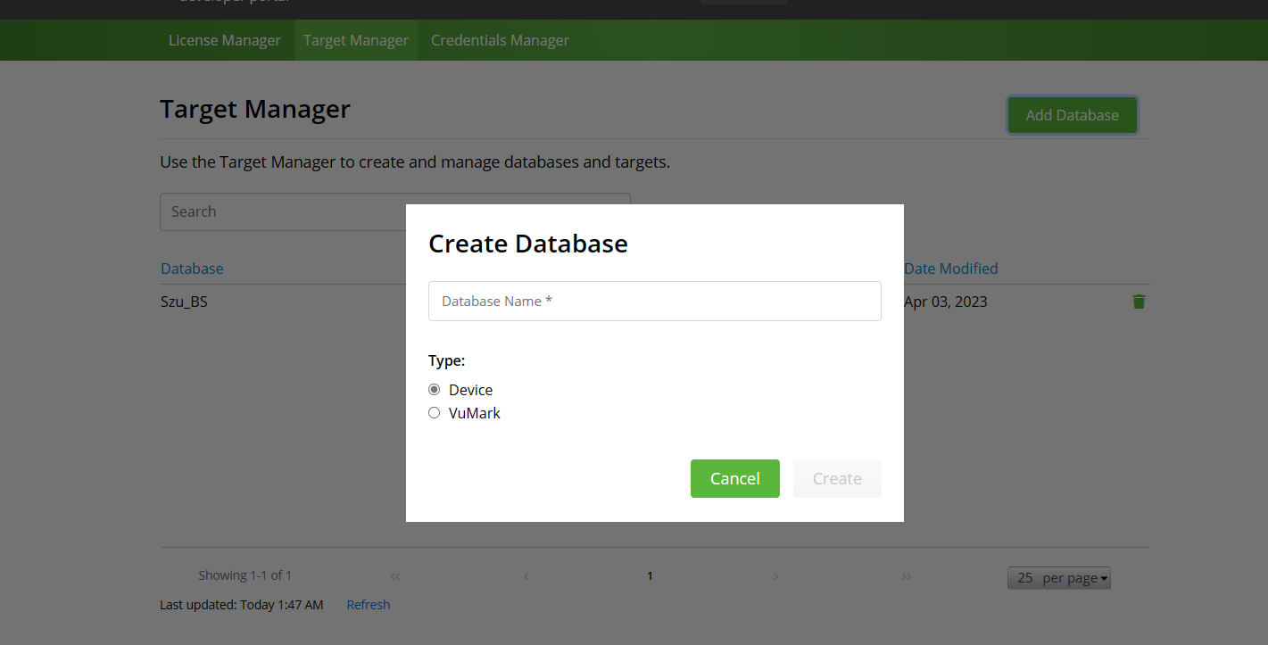Click the Last updated: Today 1:47 AM text

pyautogui.click(x=242, y=605)
